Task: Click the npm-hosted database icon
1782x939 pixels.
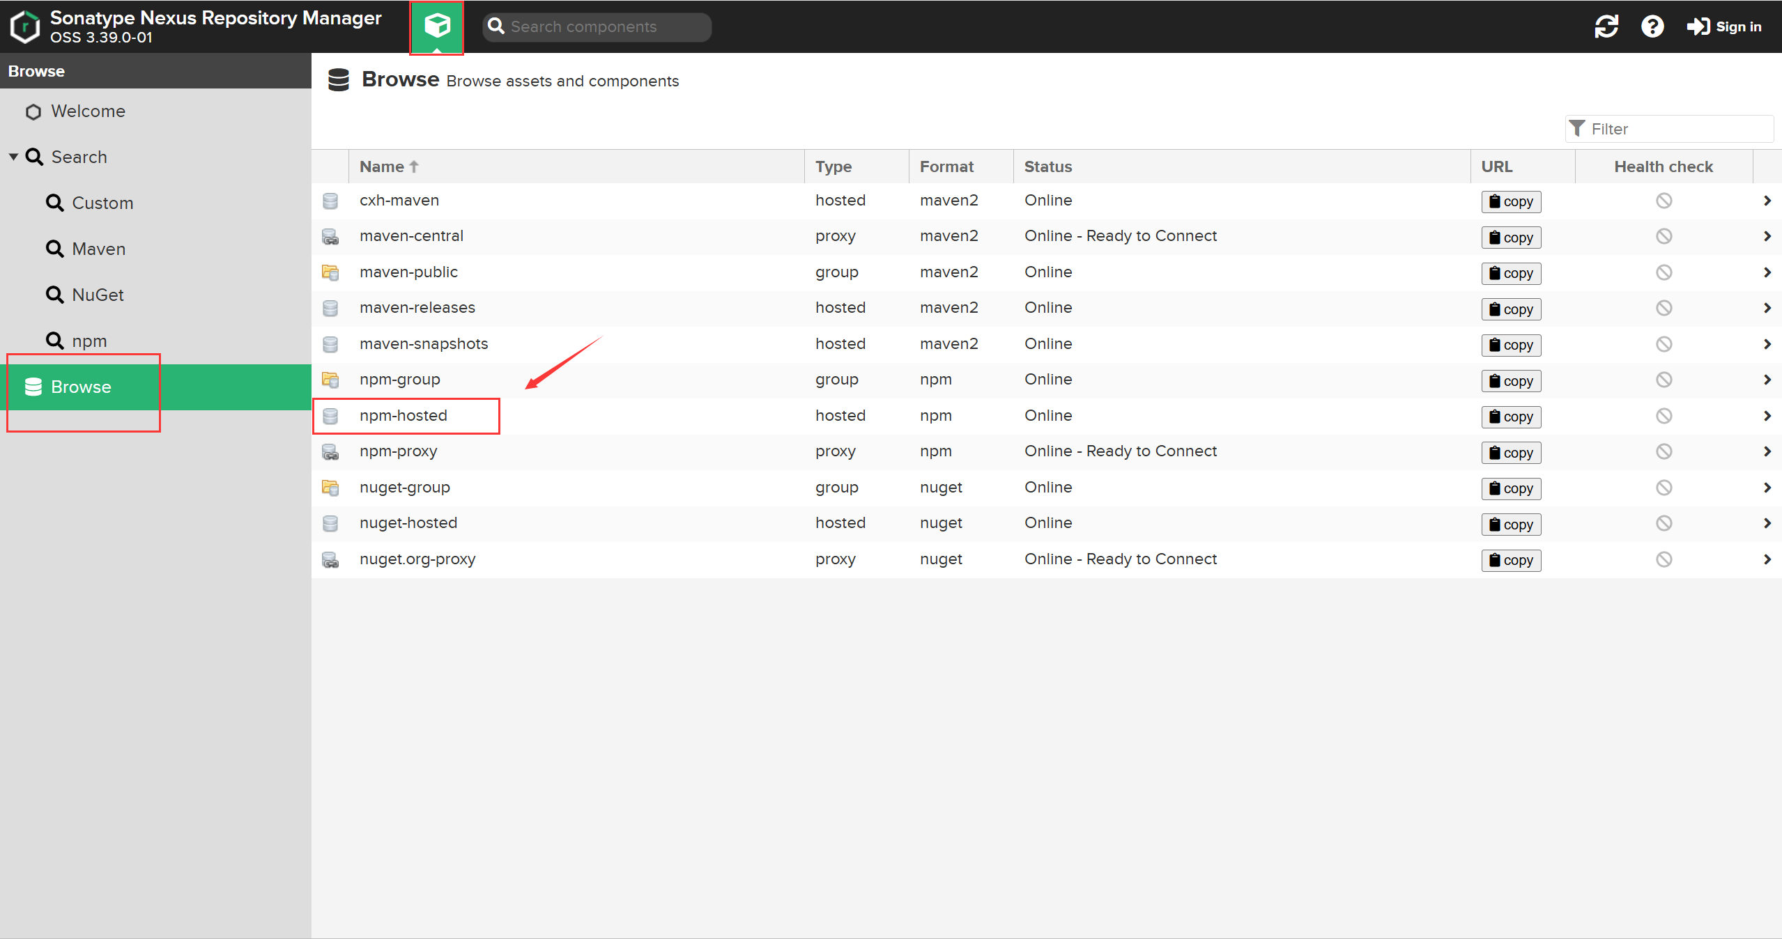Action: [330, 416]
